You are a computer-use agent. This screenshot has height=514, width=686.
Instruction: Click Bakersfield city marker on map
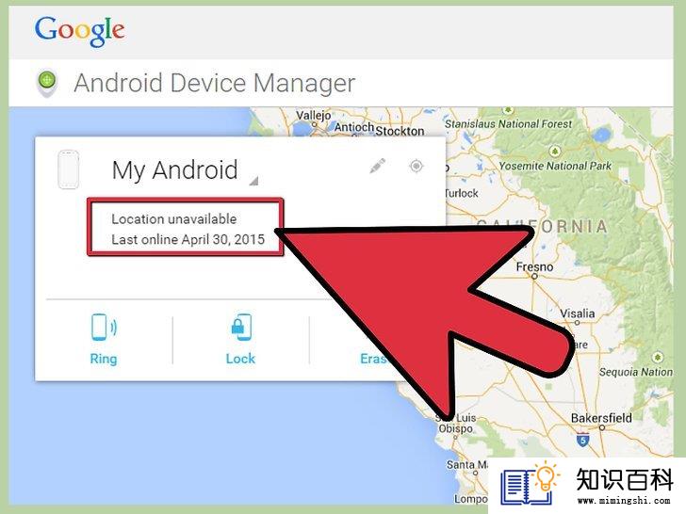602,428
